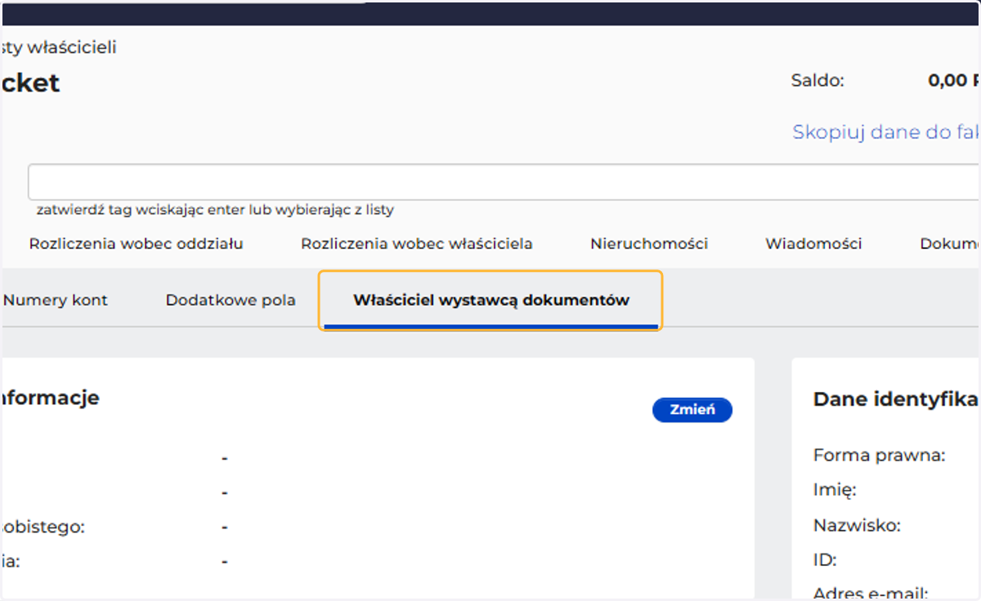Image resolution: width=981 pixels, height=601 pixels.
Task: Open the Wiadomości tab
Action: (813, 243)
